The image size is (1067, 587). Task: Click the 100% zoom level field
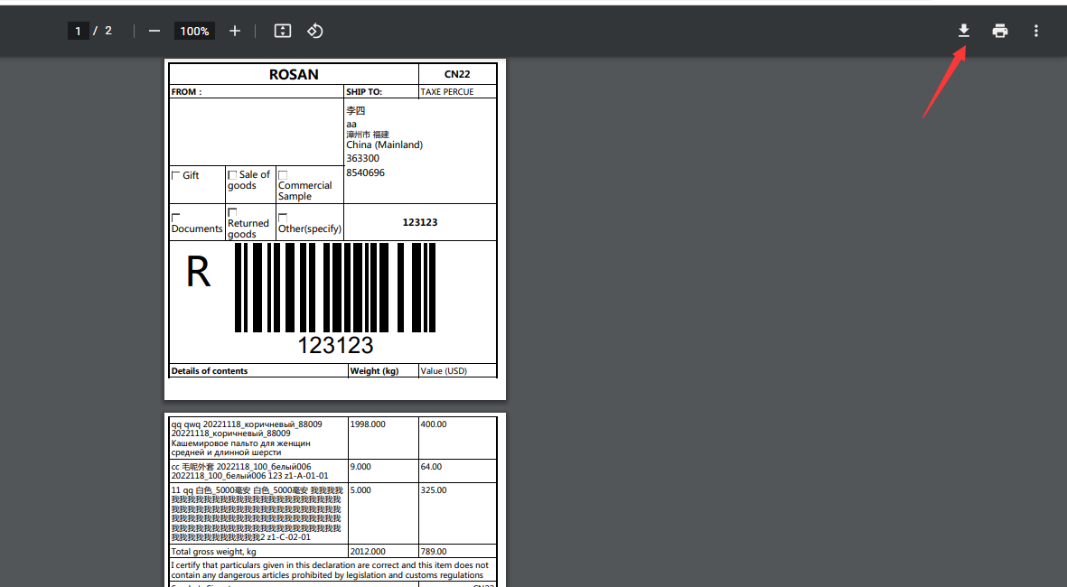[x=194, y=31]
